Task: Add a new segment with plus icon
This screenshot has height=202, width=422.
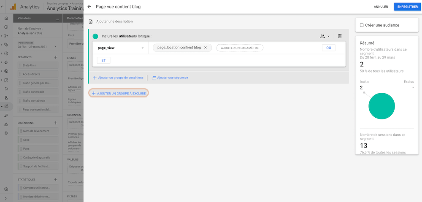Action: pyautogui.click(x=55, y=57)
